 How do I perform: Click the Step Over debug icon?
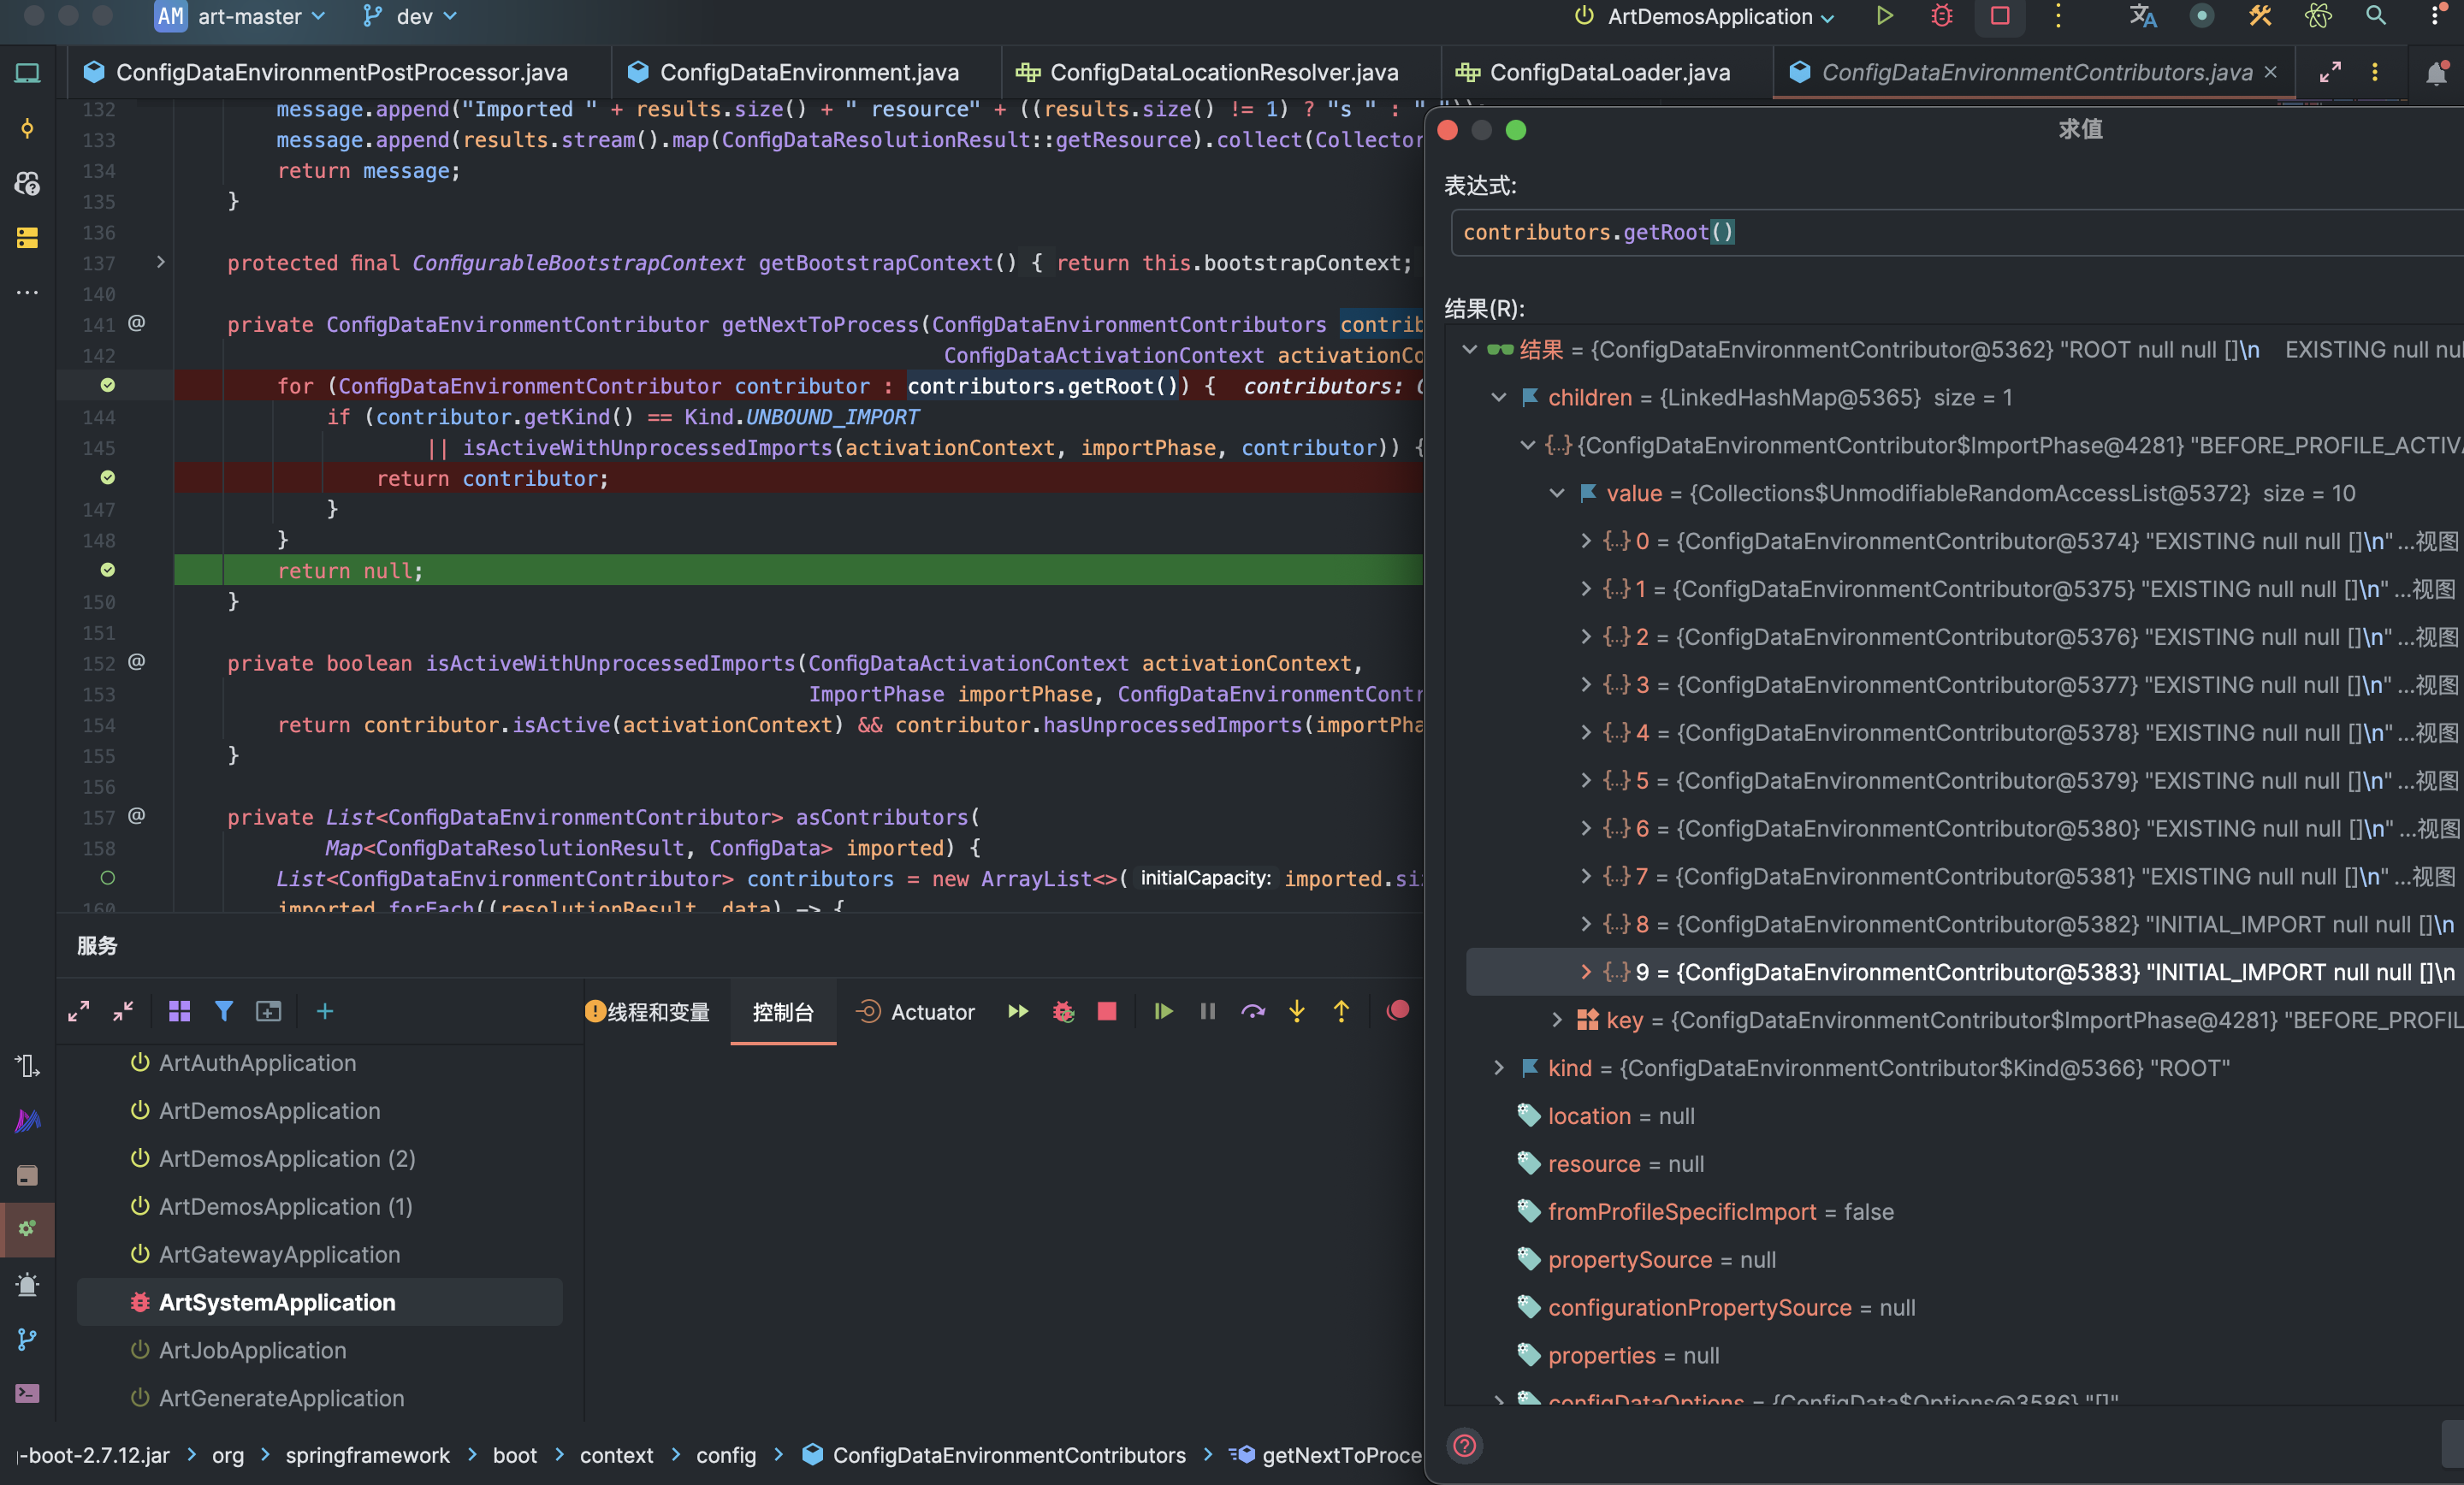(x=1252, y=1012)
